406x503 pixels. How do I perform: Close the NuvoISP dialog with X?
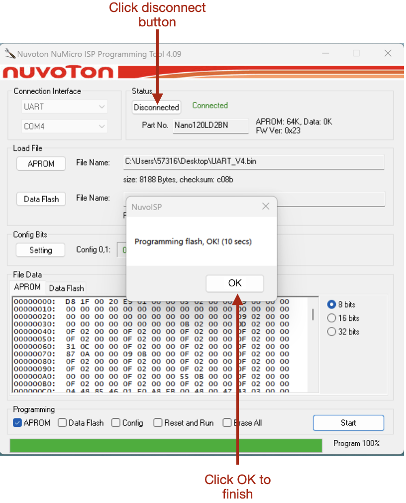pyautogui.click(x=266, y=206)
